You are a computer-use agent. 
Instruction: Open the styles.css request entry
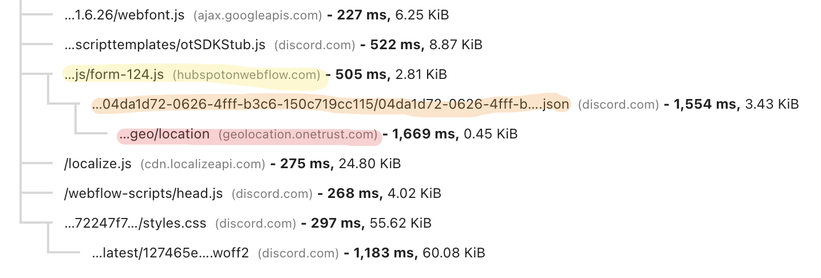[135, 223]
